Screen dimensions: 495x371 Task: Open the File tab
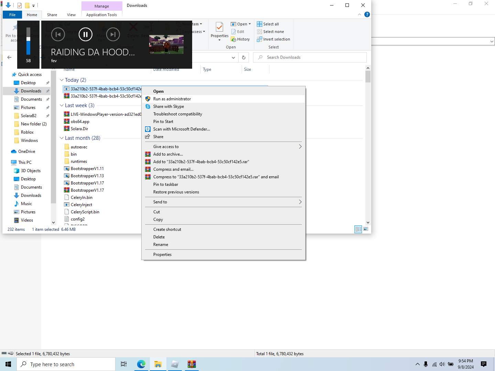coord(12,15)
